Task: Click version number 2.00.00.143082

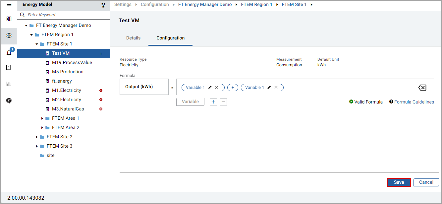Action: 26,198
